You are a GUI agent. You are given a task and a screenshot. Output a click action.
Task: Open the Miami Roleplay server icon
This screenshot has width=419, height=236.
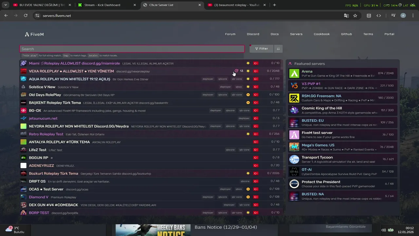click(24, 63)
